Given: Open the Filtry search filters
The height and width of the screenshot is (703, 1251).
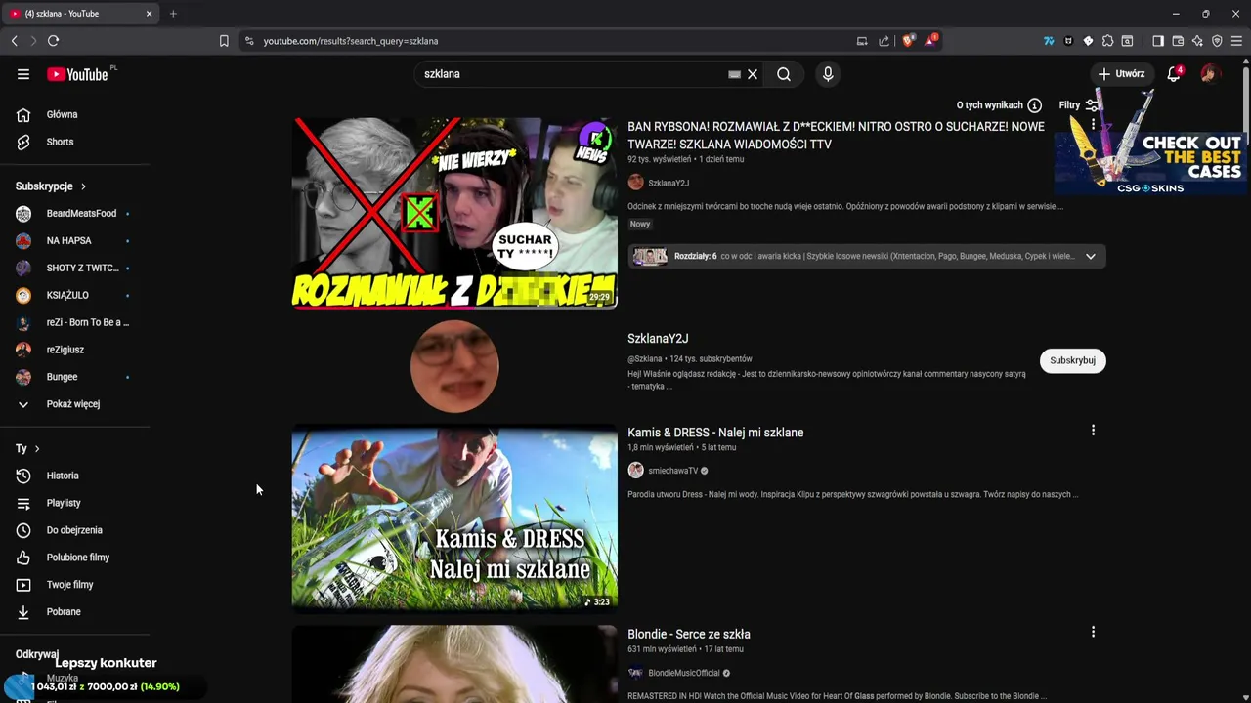Looking at the screenshot, I should (1079, 105).
